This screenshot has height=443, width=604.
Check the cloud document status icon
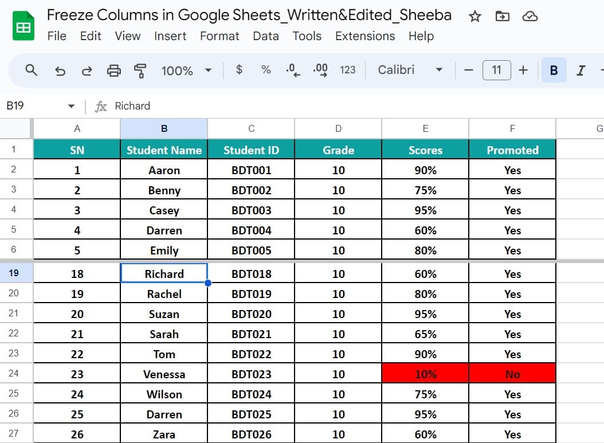click(x=530, y=16)
